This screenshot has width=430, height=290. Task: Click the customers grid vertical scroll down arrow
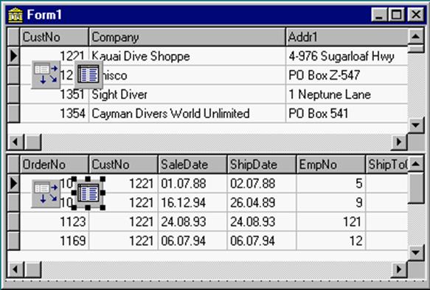(416, 125)
